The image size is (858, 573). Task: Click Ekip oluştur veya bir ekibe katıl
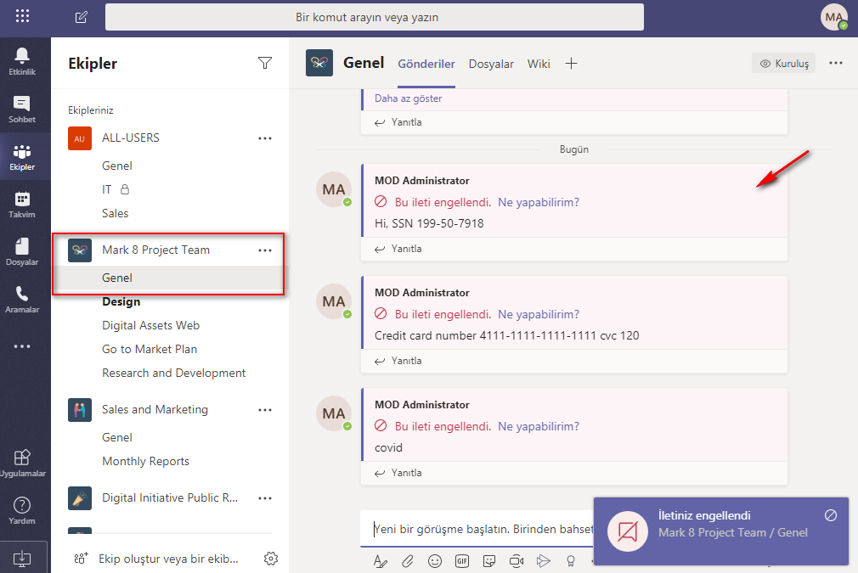point(156,559)
